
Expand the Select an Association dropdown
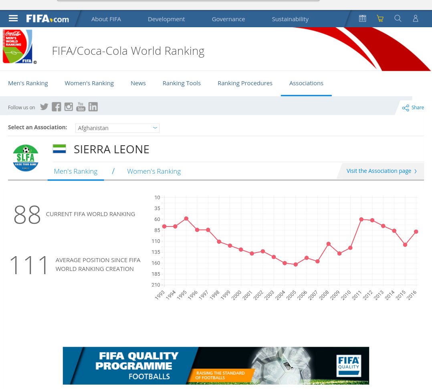117,128
